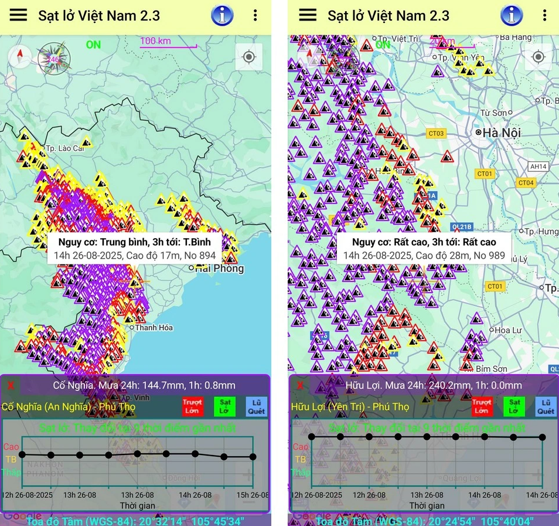Tap the Hải Phòng city label
This screenshot has height=526, width=559.
[x=219, y=269]
